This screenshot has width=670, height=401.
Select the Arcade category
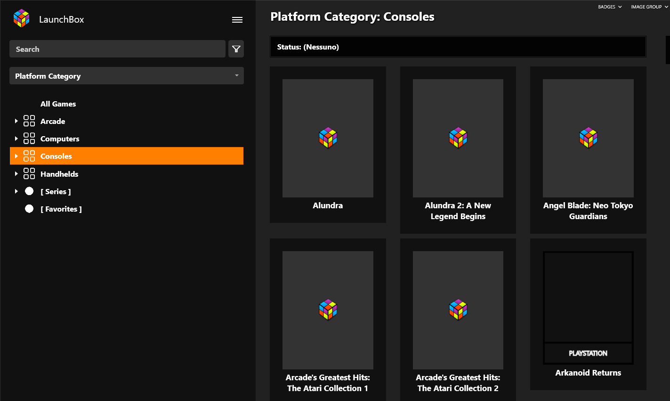point(53,121)
